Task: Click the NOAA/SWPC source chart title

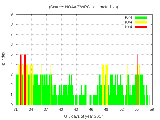Action: coord(83,7)
